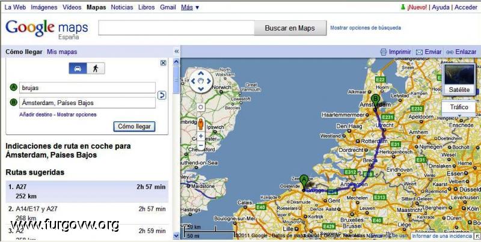Pan map left arrow
Screen dimensions: 481x242
192,81
